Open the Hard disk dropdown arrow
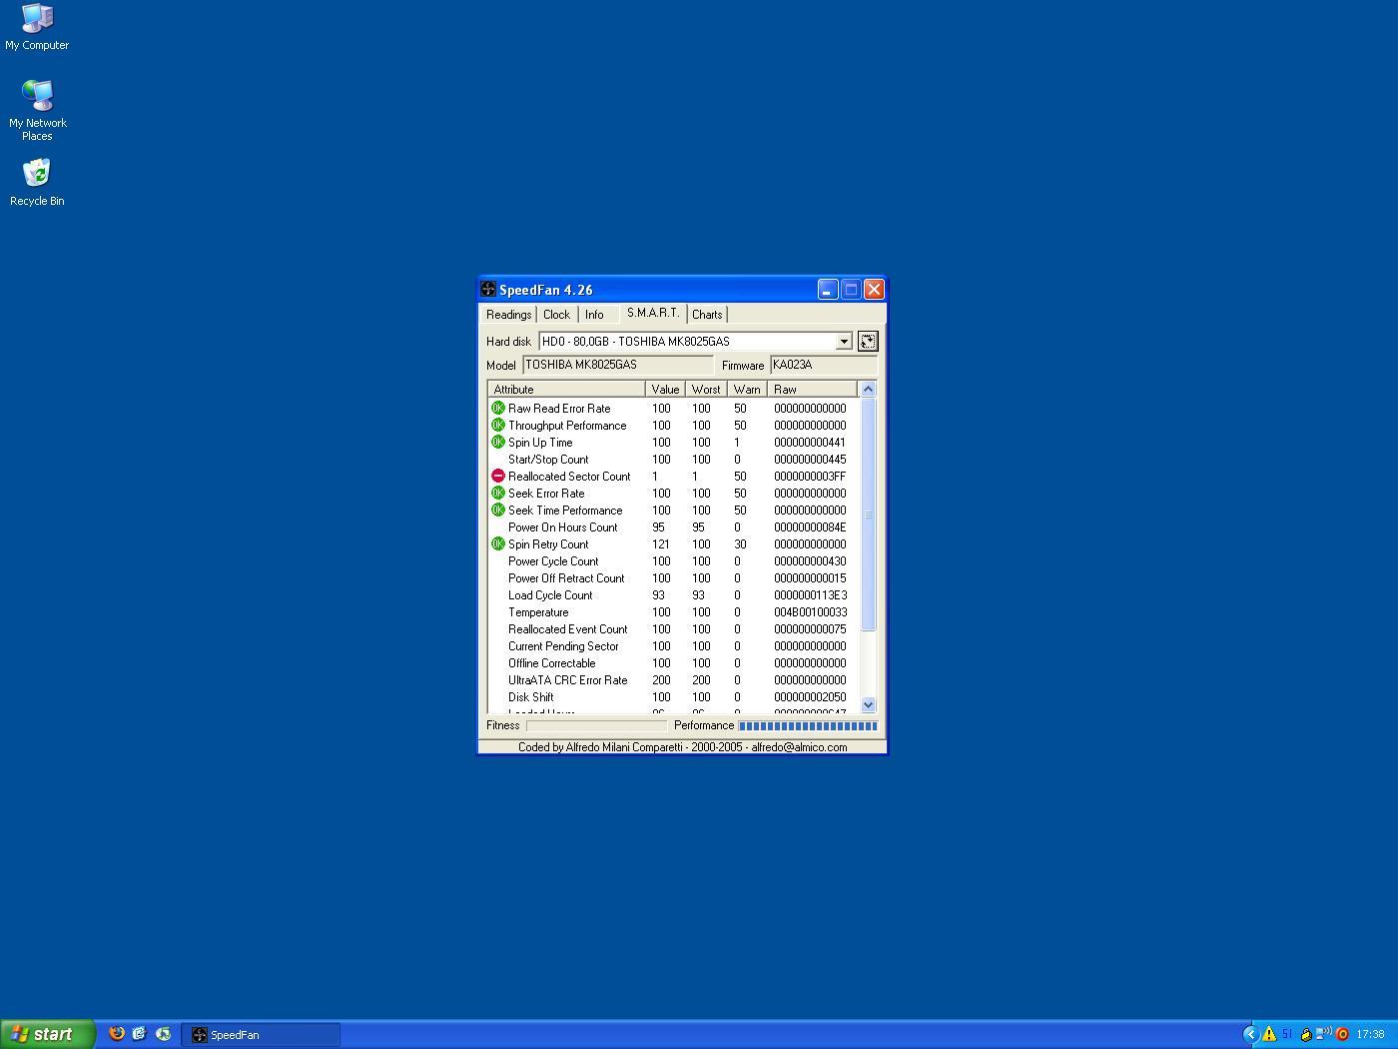The width and height of the screenshot is (1398, 1049). pyautogui.click(x=844, y=342)
